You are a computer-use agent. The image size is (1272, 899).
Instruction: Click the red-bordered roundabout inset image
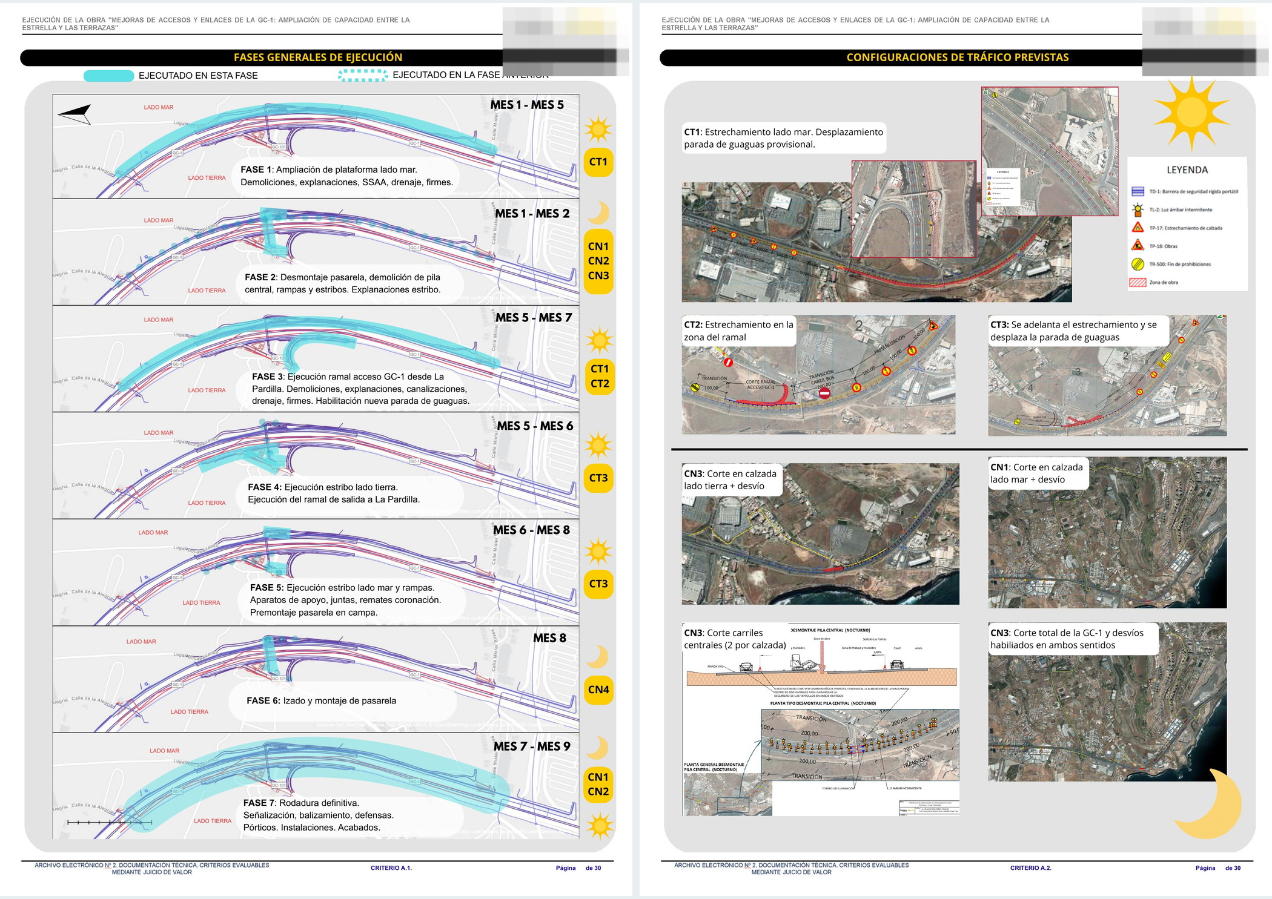click(914, 209)
